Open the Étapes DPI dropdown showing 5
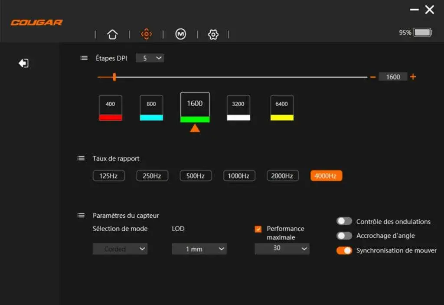The height and width of the screenshot is (305, 444). pyautogui.click(x=150, y=58)
